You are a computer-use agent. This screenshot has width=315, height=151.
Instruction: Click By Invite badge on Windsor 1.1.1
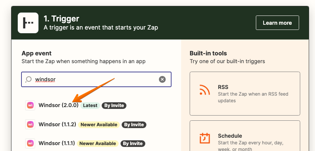(x=133, y=144)
